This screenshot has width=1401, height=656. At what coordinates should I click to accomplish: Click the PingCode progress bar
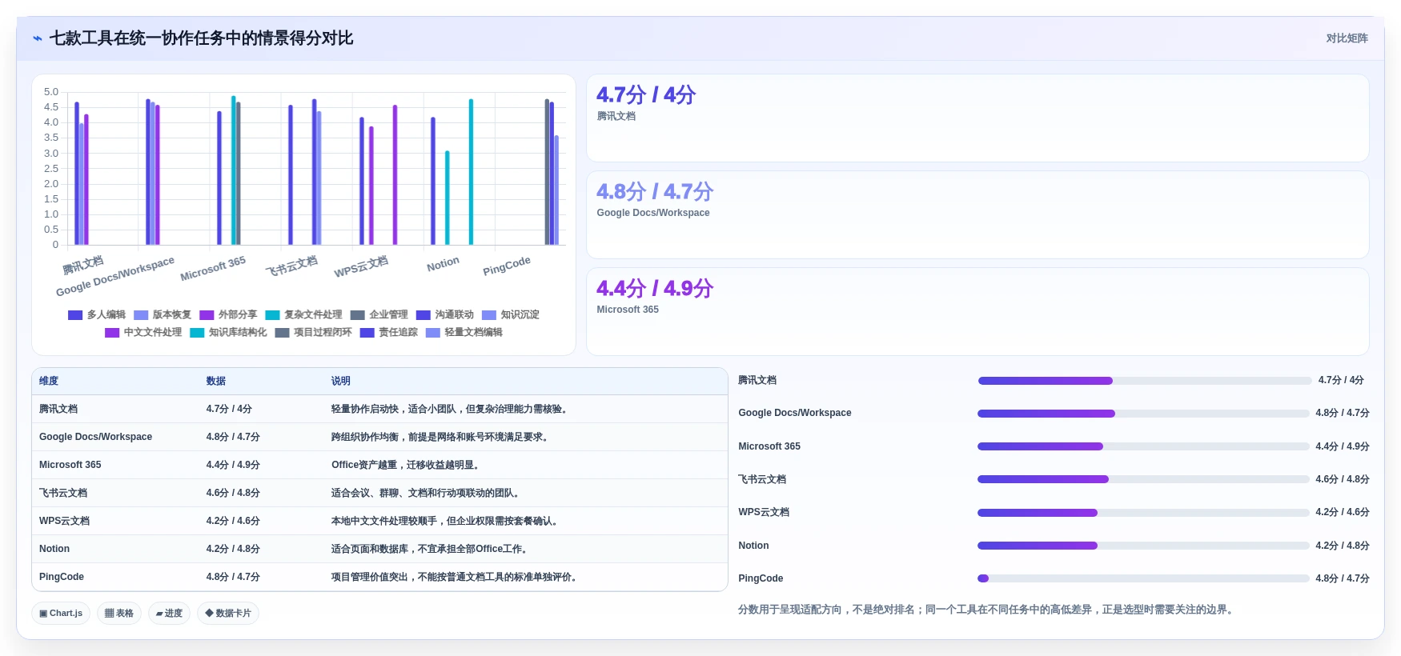click(x=1143, y=578)
